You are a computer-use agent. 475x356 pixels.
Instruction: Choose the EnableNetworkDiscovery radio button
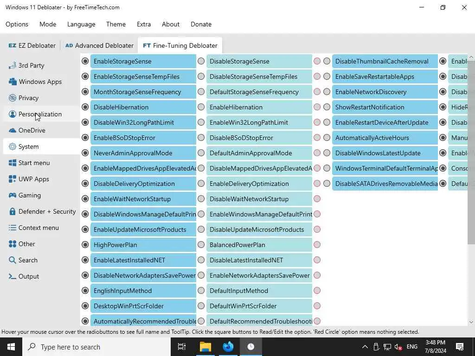click(327, 92)
